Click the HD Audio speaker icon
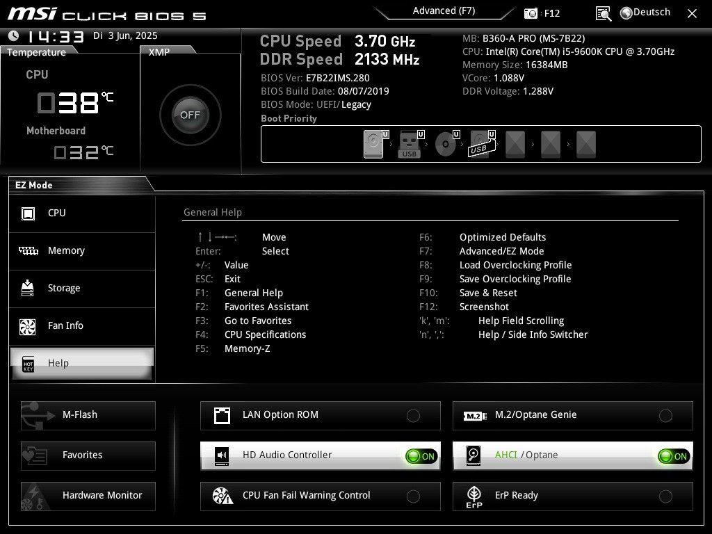 222,455
